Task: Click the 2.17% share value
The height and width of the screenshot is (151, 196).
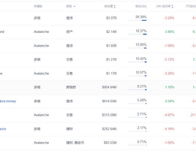Action: (142, 128)
